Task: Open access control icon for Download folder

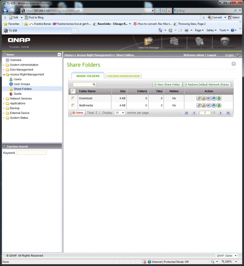Action: 204,98
